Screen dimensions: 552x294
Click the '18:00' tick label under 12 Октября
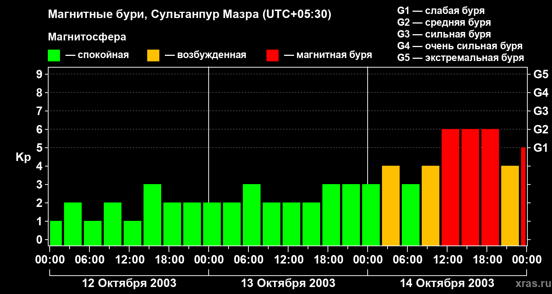click(x=169, y=259)
